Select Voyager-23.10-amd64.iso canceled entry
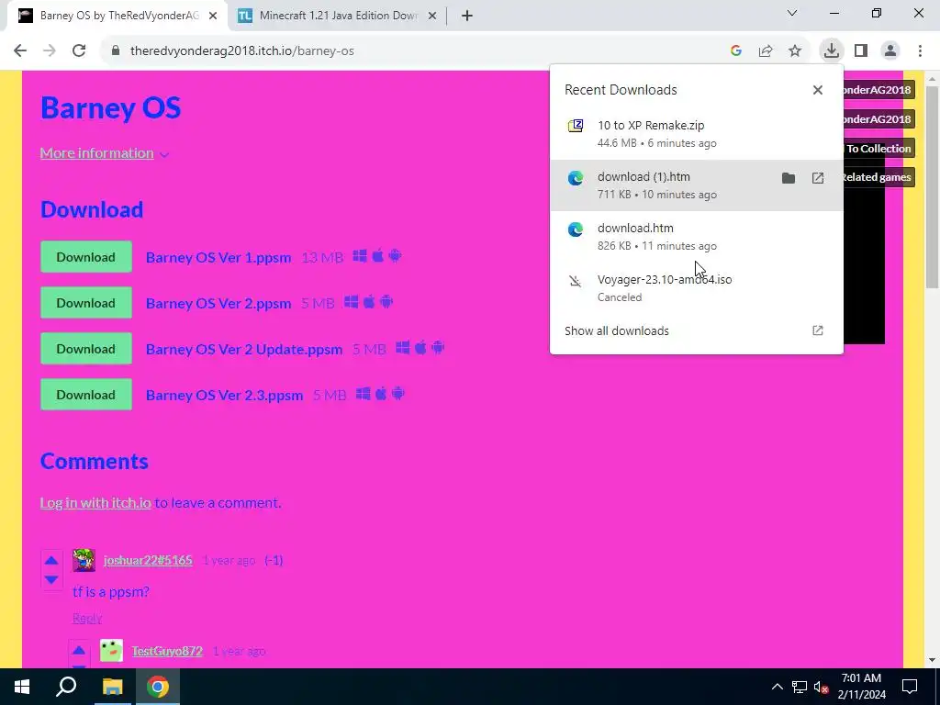Screen dimensions: 940x705 (x=696, y=287)
